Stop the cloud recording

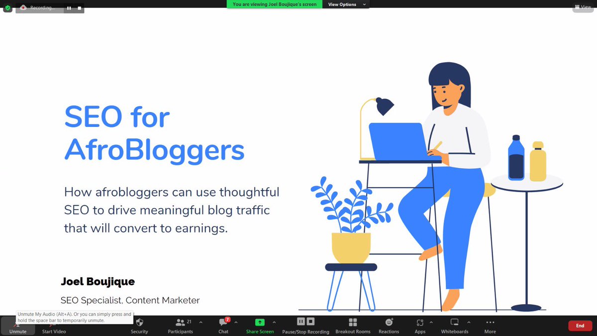point(310,321)
